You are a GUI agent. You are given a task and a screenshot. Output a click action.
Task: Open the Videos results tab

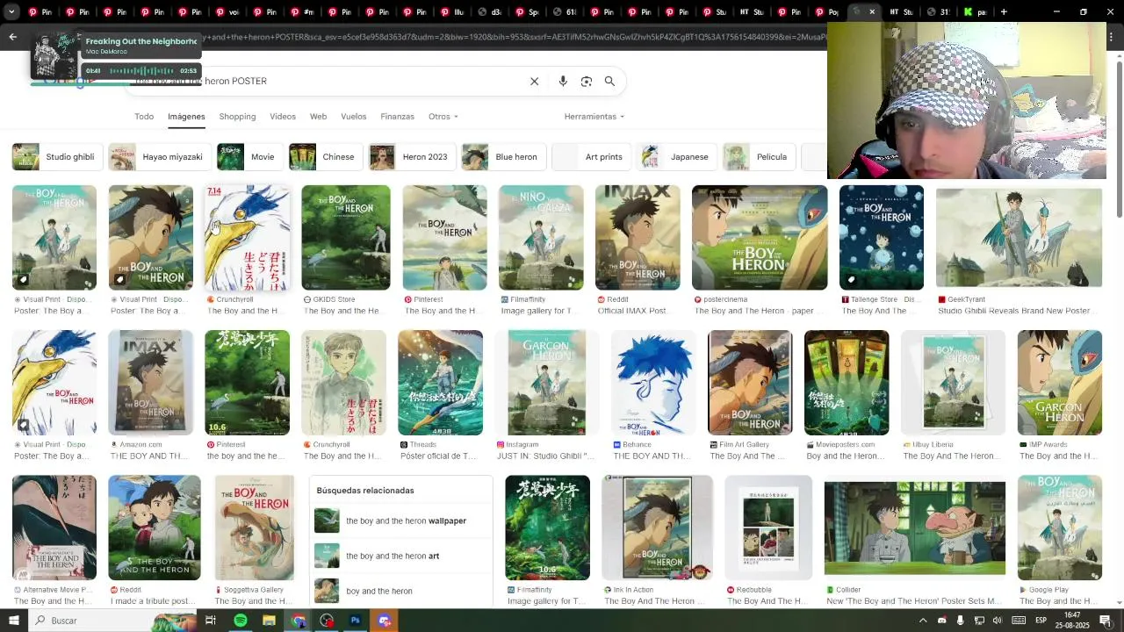(283, 116)
